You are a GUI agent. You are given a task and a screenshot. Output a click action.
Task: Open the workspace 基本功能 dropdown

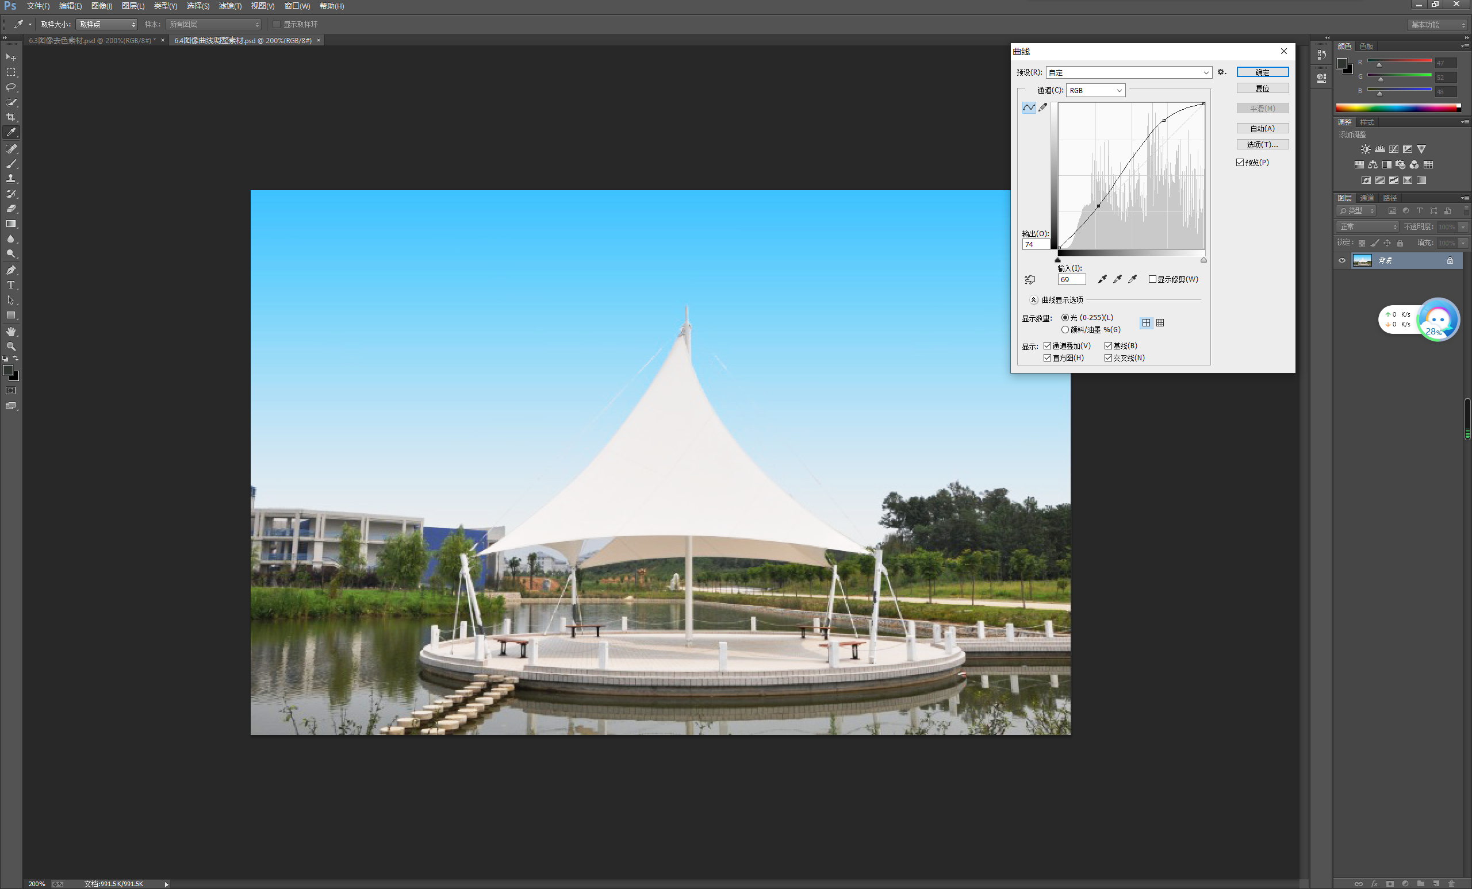click(1438, 25)
